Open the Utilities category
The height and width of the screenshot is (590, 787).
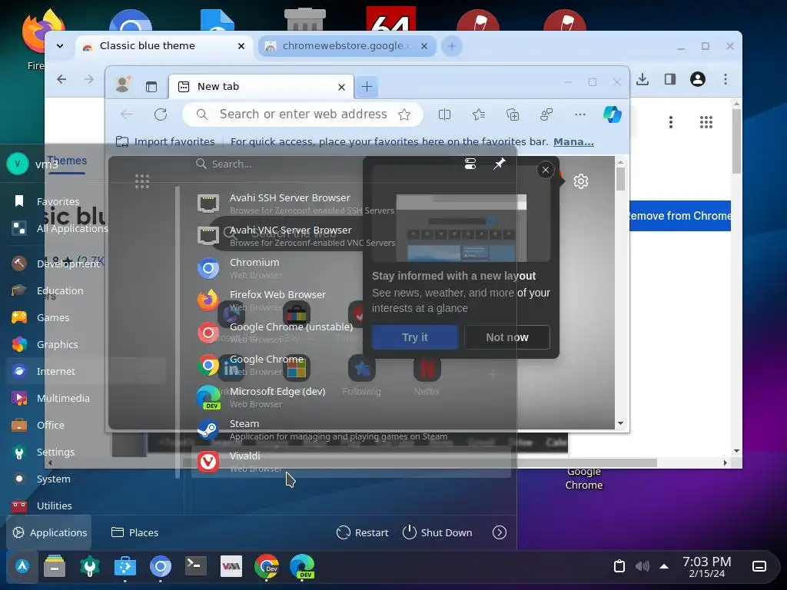coord(86,505)
